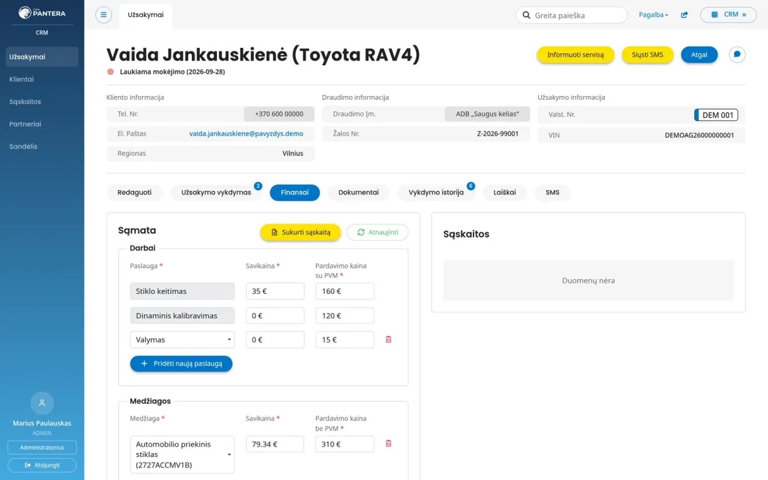Image resolution: width=768 pixels, height=480 pixels.
Task: Switch to the Dokumentai tab
Action: coord(358,193)
